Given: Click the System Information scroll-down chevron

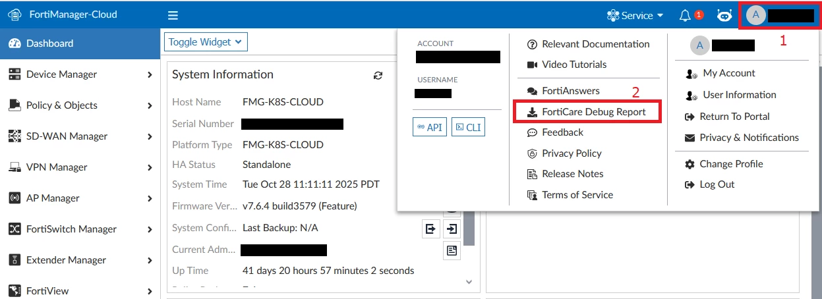Looking at the screenshot, I should tap(469, 281).
